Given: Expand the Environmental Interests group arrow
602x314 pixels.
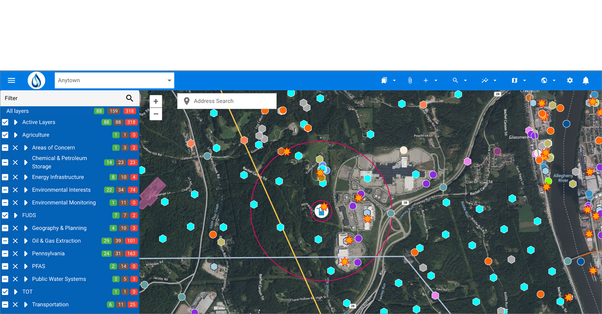Looking at the screenshot, I should click(x=26, y=190).
